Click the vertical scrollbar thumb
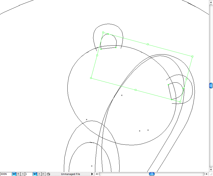 pos(211,86)
